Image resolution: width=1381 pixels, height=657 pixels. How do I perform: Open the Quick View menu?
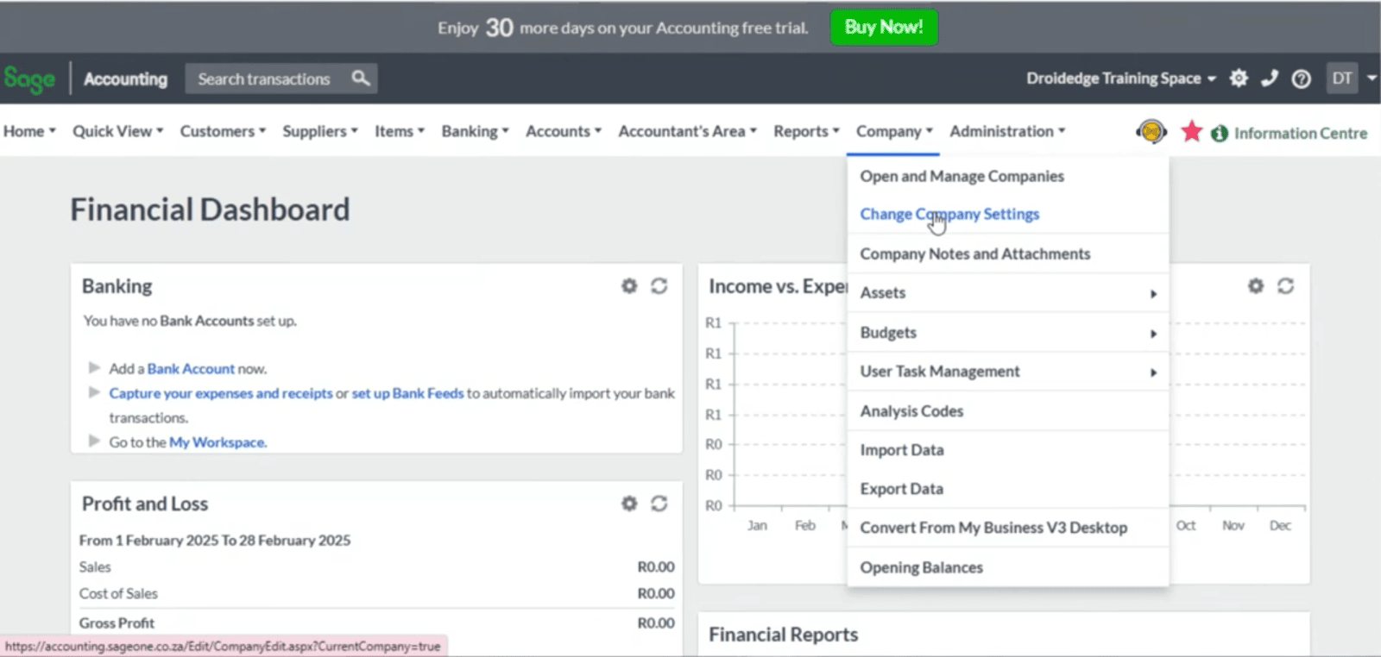coord(117,131)
